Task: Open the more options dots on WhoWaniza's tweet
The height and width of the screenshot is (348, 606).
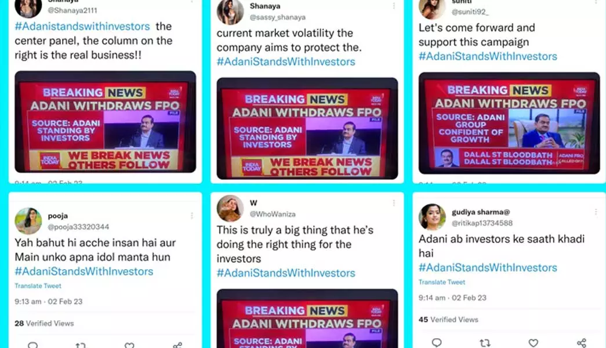Action: pyautogui.click(x=394, y=203)
